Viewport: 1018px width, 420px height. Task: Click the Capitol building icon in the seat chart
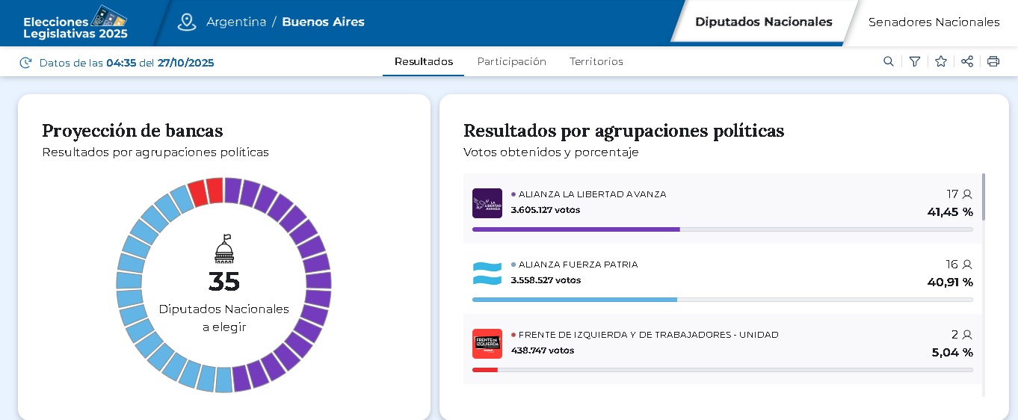[x=224, y=250]
